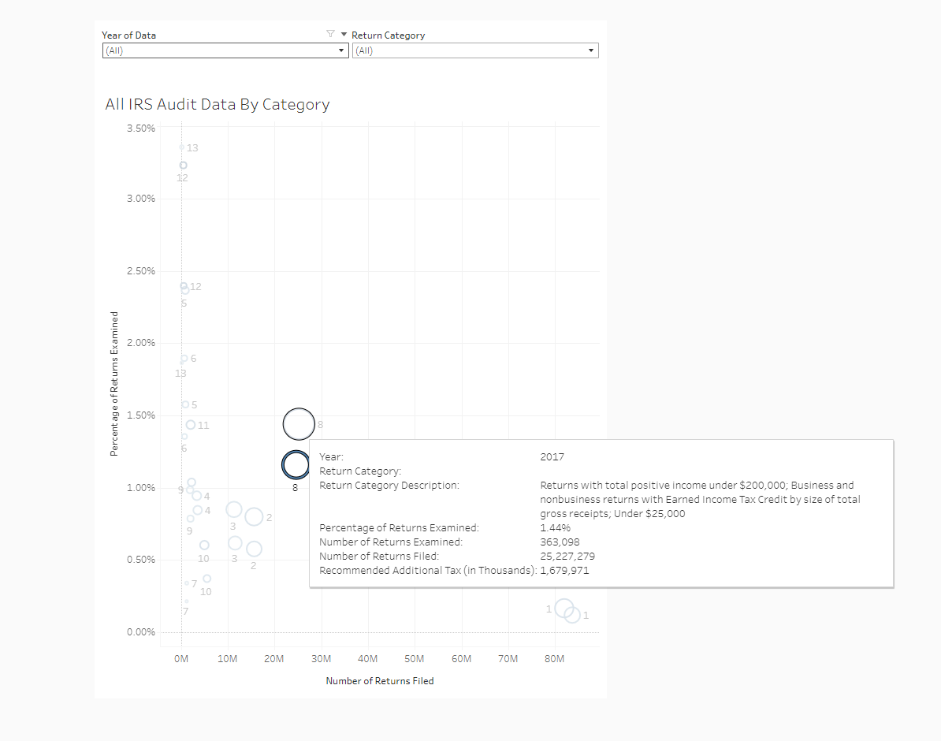Image resolution: width=941 pixels, height=741 pixels.
Task: Click the 0M x-axis tick label
Action: (x=181, y=659)
